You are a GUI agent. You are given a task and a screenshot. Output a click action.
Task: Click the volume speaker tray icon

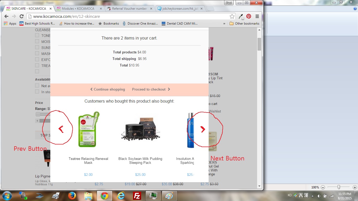319,196
